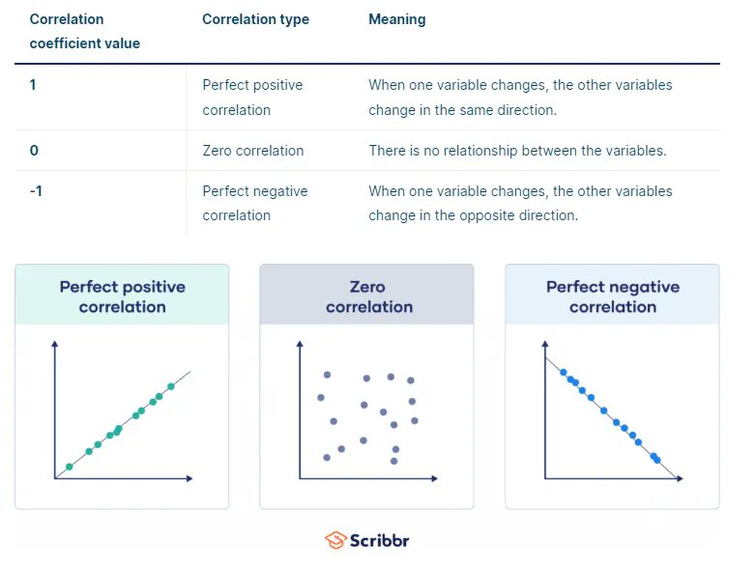Click the green 'Perfect positive correlation' chart title

pyautogui.click(x=123, y=297)
